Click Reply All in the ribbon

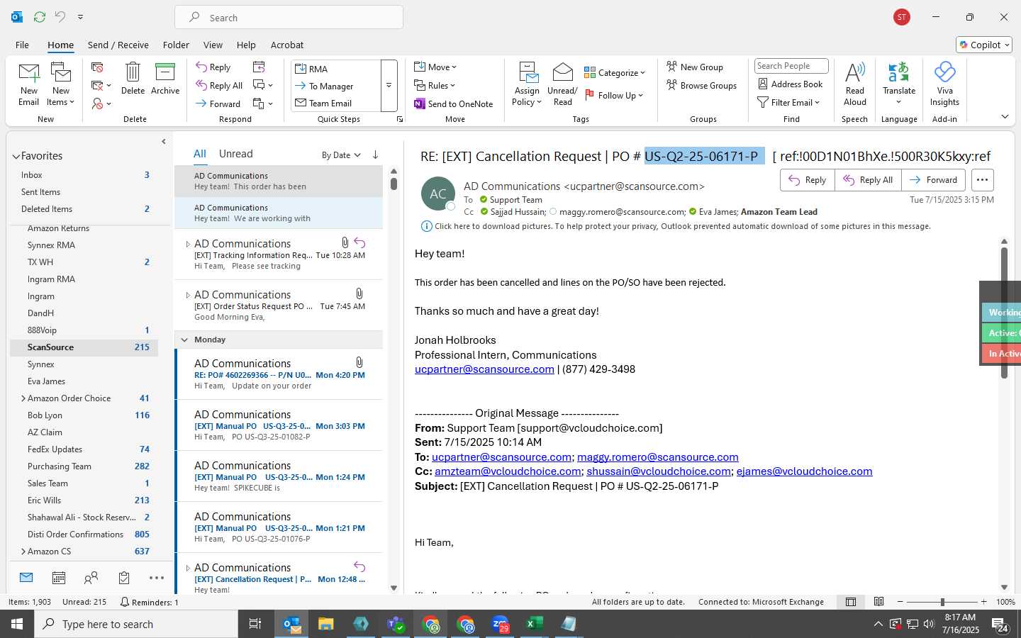pyautogui.click(x=219, y=86)
